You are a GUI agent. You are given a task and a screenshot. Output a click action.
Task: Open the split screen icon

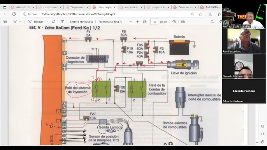coord(211,14)
